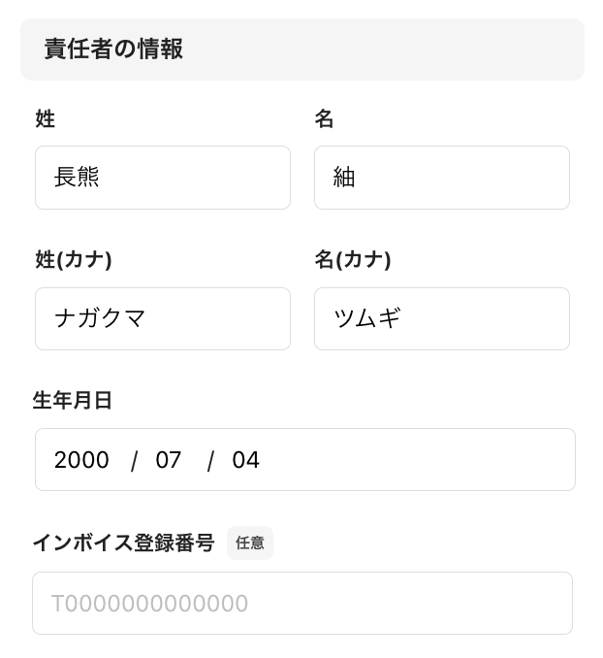Focus the T0000000000000 invoice number field
The image size is (603, 658).
[x=301, y=604]
